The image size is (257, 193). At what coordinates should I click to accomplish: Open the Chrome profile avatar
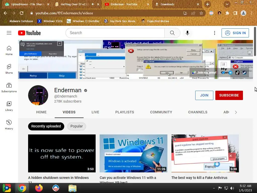pos(243,13)
